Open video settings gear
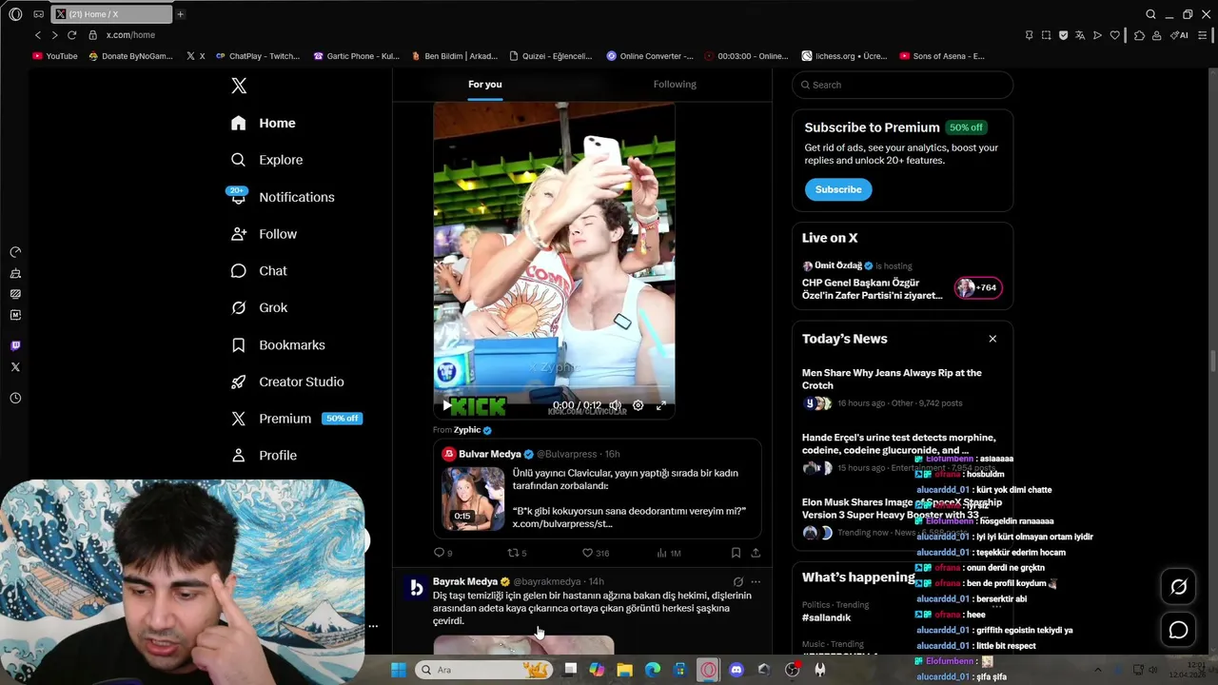The height and width of the screenshot is (685, 1218). pyautogui.click(x=638, y=405)
